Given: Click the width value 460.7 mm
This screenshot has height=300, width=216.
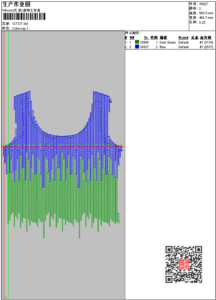Looking at the screenshot, I should (x=206, y=17).
